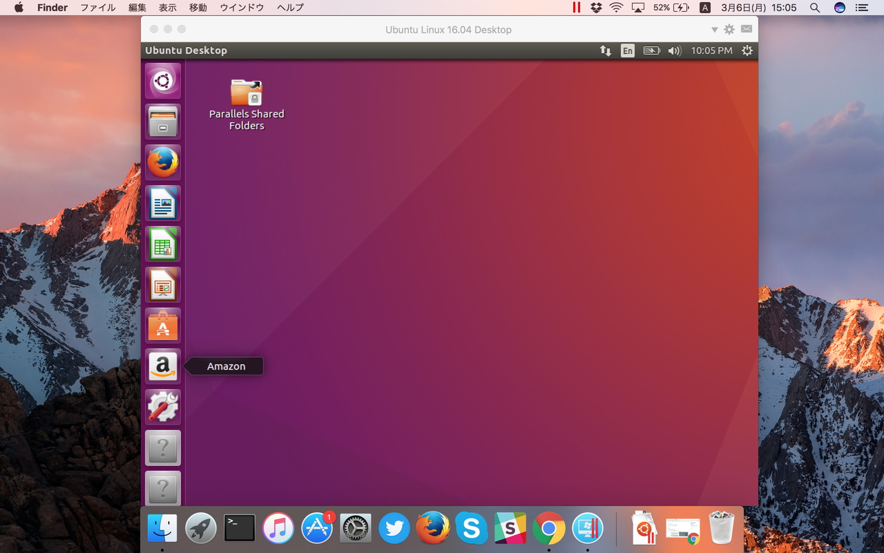Open LibreOffice Calc spreadsheet app
Image resolution: width=884 pixels, height=553 pixels.
tap(163, 244)
